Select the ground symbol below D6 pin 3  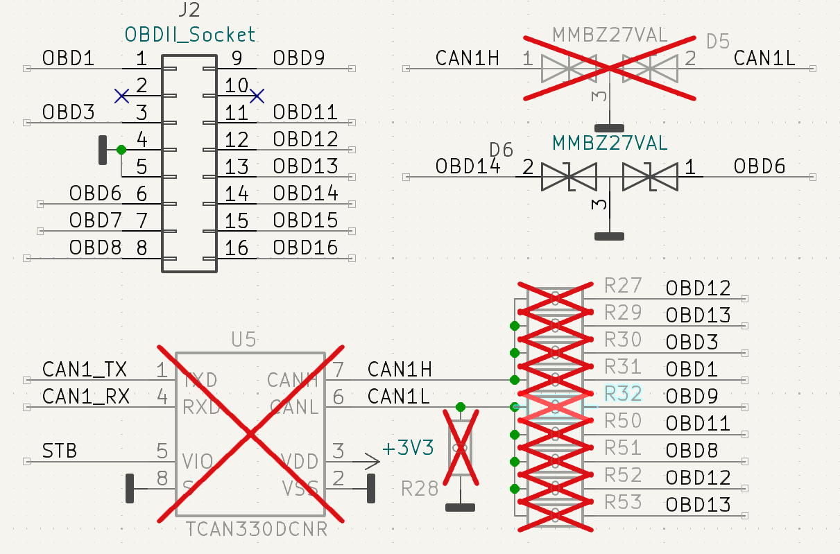coord(609,236)
